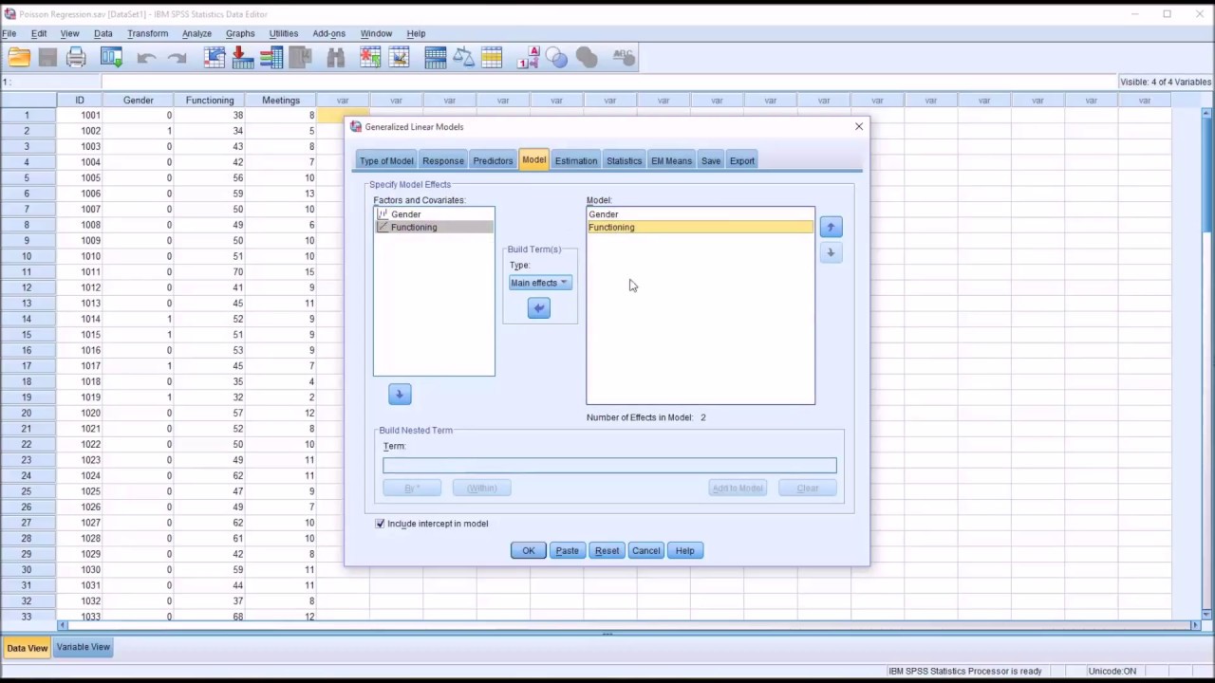Switch to the Save tab
This screenshot has height=683, width=1215.
tap(711, 160)
